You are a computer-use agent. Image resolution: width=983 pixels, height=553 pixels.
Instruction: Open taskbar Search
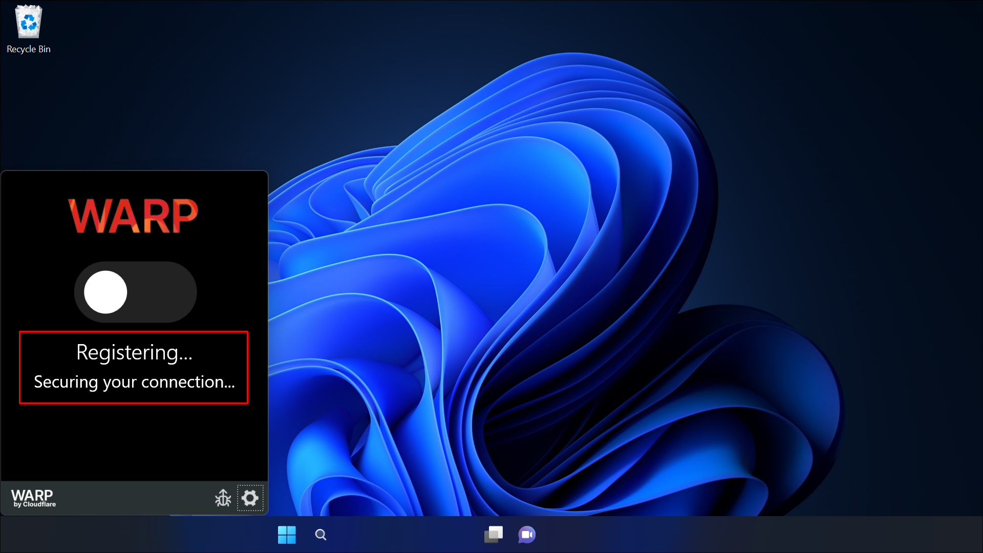tap(320, 535)
